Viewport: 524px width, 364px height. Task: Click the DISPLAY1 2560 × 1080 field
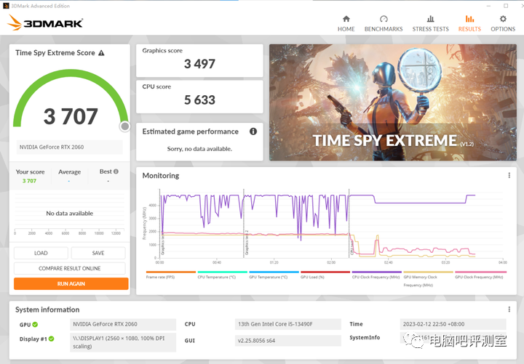tap(123, 342)
